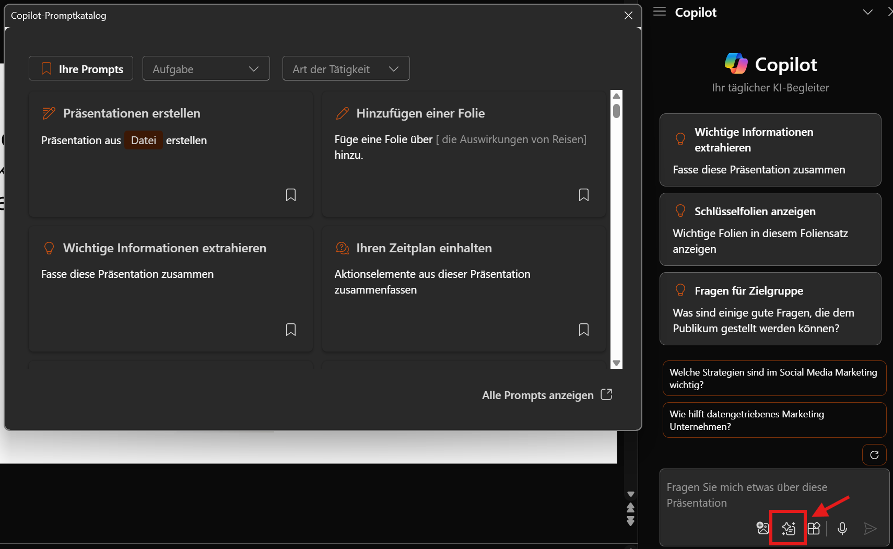Expand the Art der Tätigkeit dropdown

click(346, 69)
